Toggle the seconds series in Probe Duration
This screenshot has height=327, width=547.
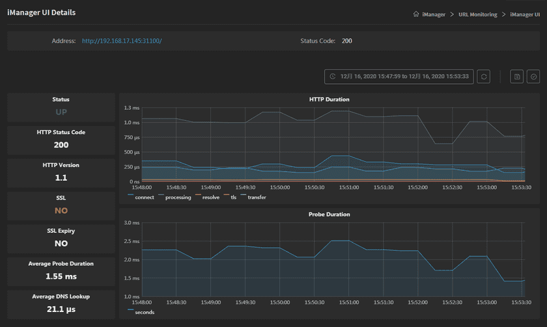141,311
